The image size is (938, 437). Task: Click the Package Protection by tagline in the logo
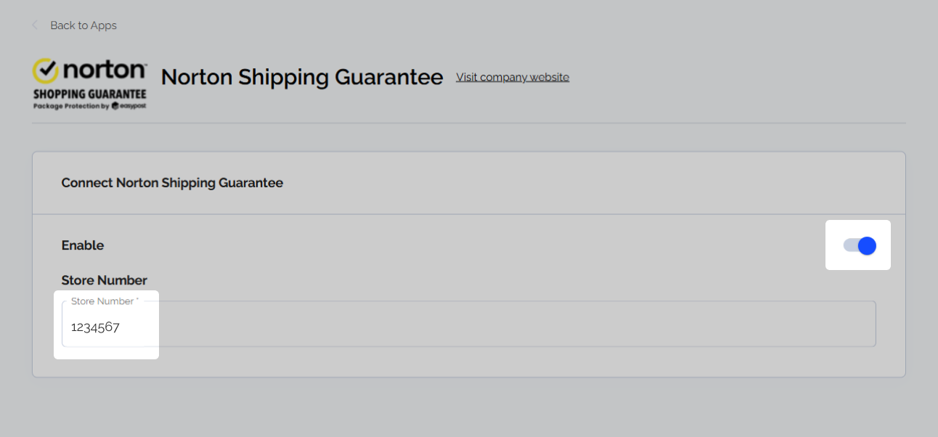(71, 106)
